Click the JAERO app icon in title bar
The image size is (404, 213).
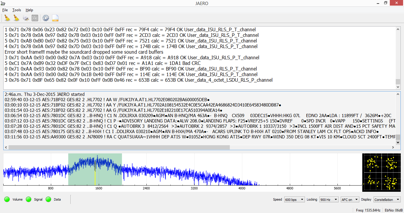pyautogui.click(x=4, y=3)
